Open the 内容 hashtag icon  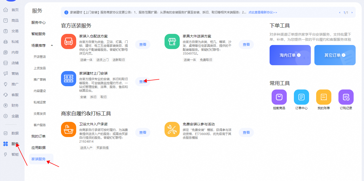point(6,52)
